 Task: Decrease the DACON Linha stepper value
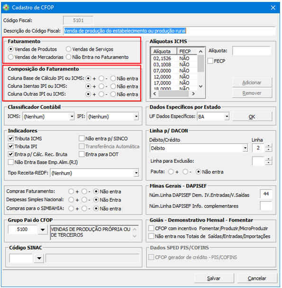click(269, 150)
